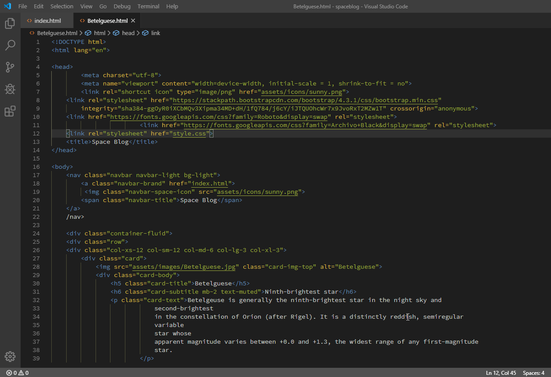
Task: Open the Debug menu
Action: coord(122,6)
